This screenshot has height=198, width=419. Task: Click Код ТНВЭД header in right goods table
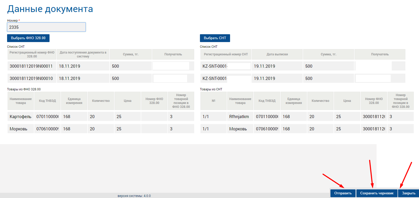[x=267, y=101]
